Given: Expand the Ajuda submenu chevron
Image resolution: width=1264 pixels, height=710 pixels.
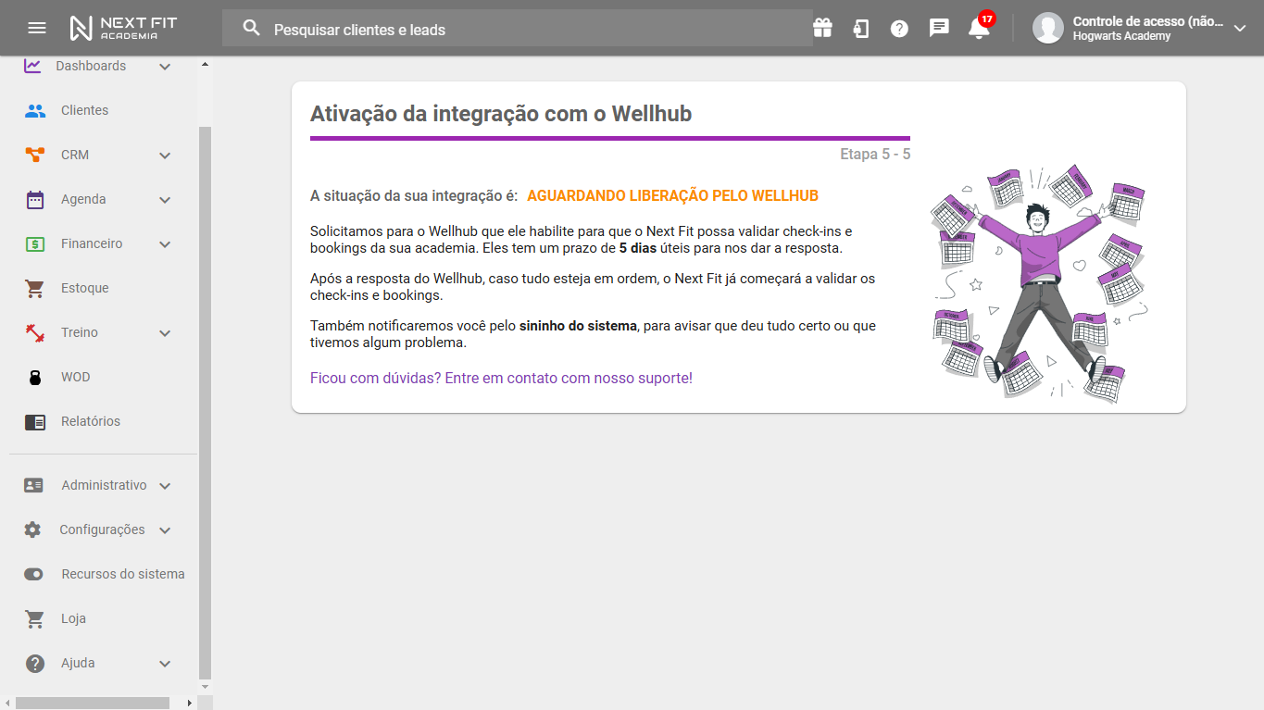Looking at the screenshot, I should pos(165,664).
